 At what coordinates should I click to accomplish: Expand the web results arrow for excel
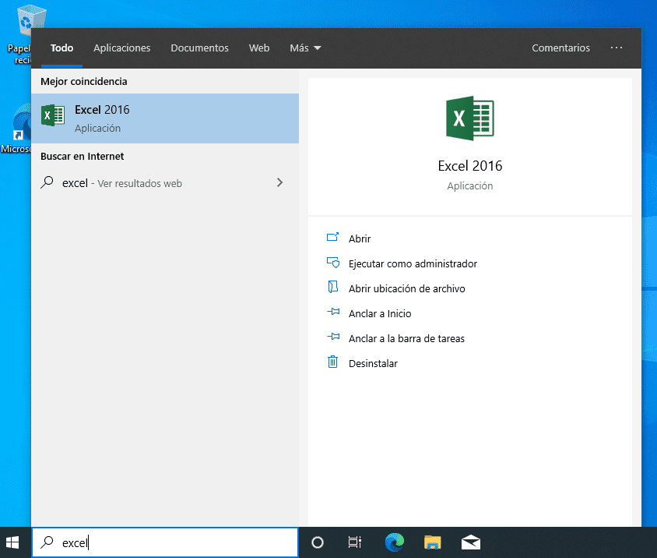(279, 182)
